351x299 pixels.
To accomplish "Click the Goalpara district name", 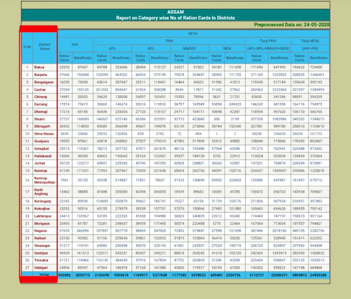I will 42,141.
